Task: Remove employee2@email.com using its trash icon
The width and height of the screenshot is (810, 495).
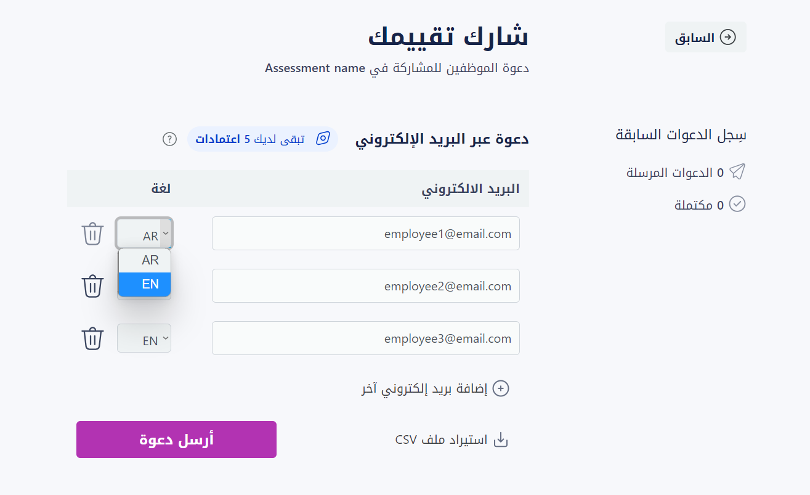Action: coord(92,286)
